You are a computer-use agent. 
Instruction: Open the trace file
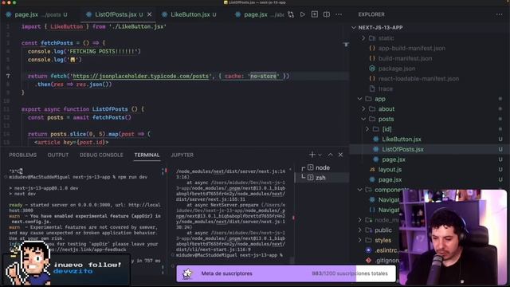[x=386, y=88]
